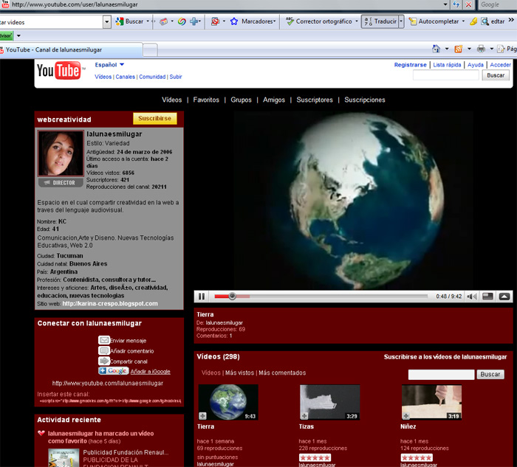Open the Home icon dropdown arrow
The height and width of the screenshot is (467, 517).
447,49
